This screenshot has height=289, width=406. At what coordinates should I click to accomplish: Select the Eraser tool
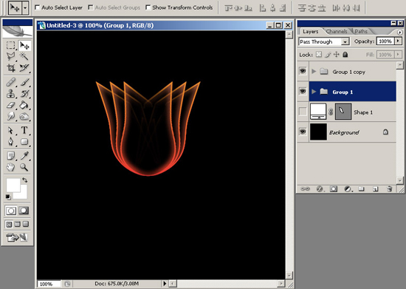point(10,105)
